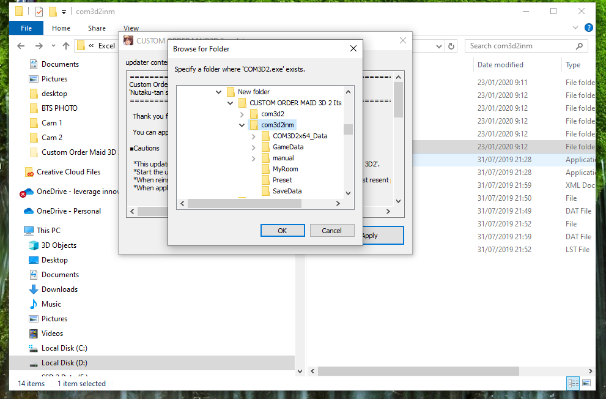Select the MyRoom folder in tree

[285, 169]
